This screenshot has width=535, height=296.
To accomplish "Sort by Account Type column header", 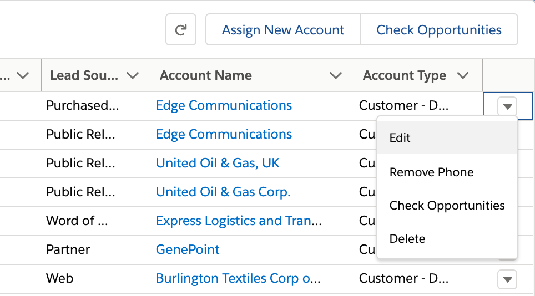I will (x=405, y=75).
